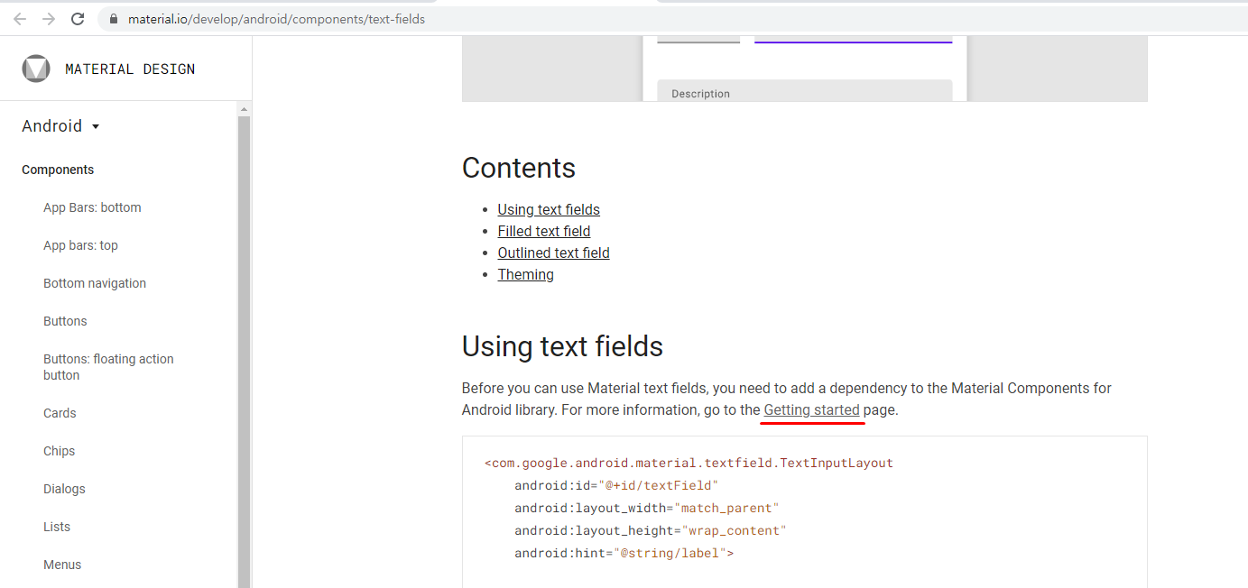
Task: Open the Getting started page link
Action: (x=812, y=409)
